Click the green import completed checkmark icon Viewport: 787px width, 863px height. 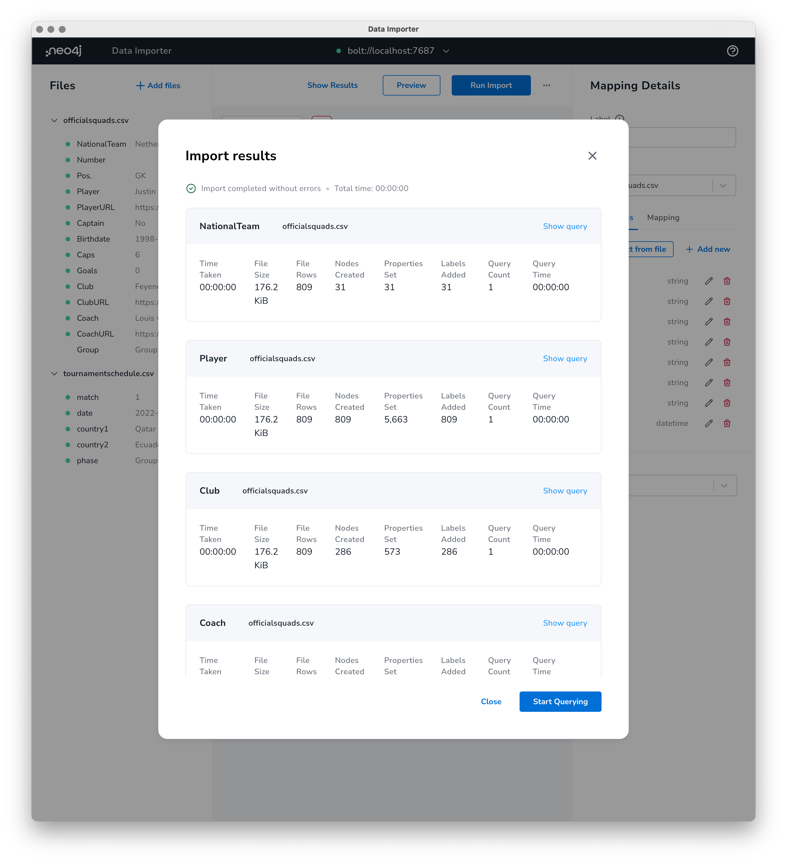191,188
